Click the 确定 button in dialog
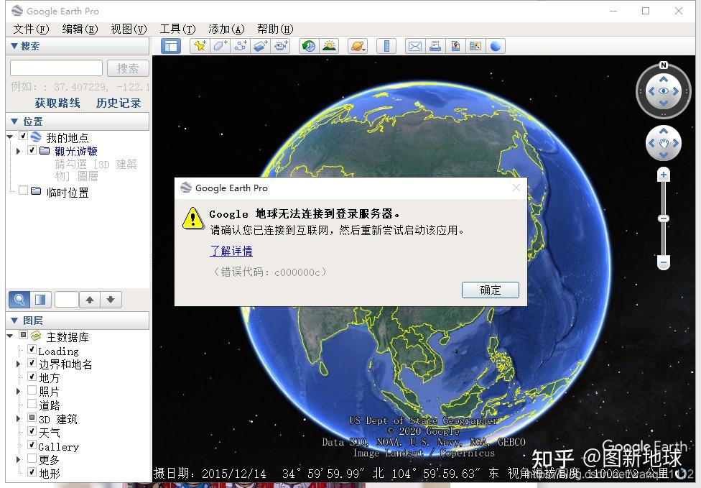 pyautogui.click(x=491, y=290)
